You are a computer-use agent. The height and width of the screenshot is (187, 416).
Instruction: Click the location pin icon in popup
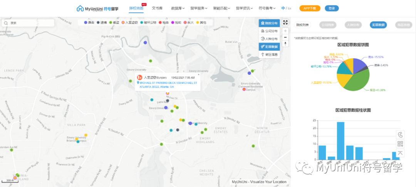coord(138,83)
